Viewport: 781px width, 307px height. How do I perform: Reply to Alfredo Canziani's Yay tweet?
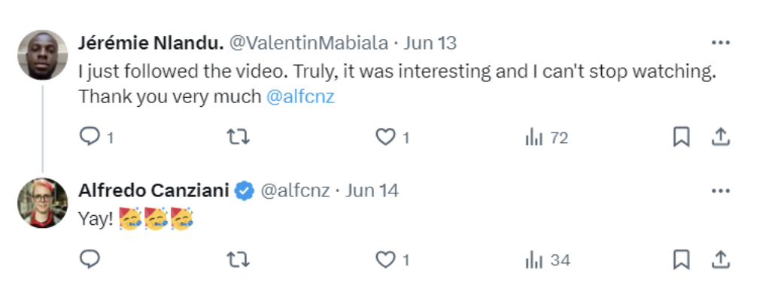tap(90, 260)
